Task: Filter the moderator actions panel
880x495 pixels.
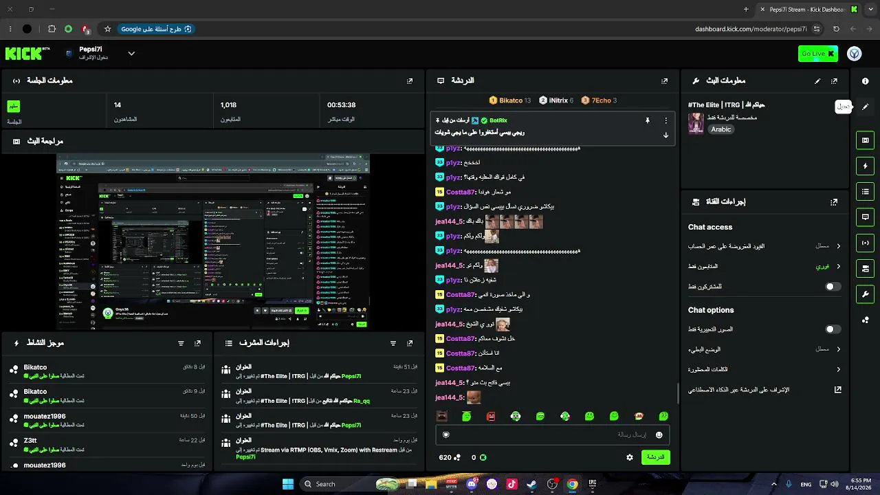Action: [393, 343]
